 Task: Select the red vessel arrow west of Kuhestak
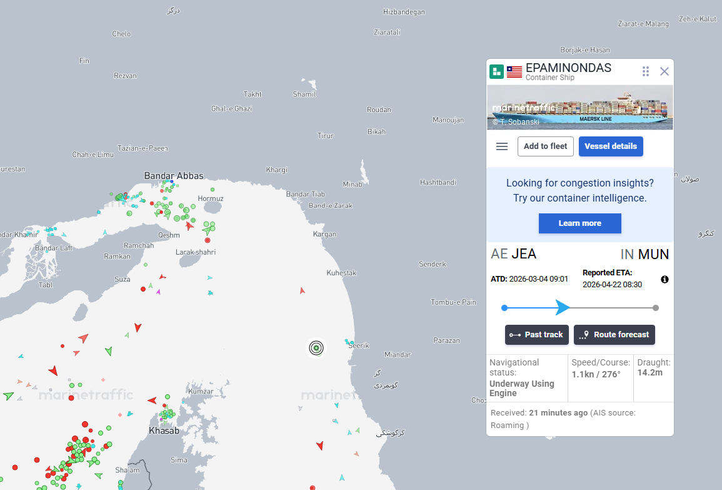pyautogui.click(x=302, y=290)
